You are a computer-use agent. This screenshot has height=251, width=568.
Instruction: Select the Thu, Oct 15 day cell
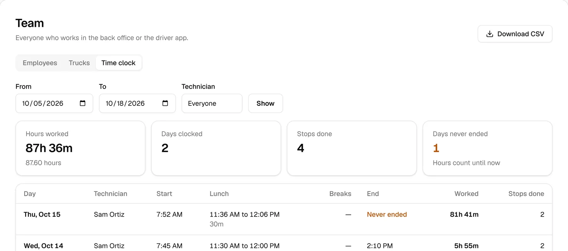point(42,215)
